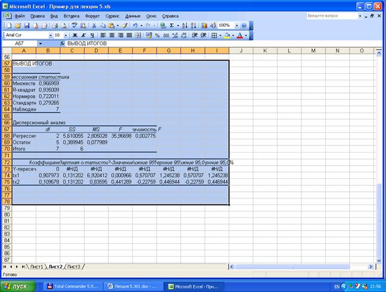Image resolution: width=386 pixels, height=292 pixels.
Task: Switch to the Лист3 sheet tab
Action: coord(74,266)
